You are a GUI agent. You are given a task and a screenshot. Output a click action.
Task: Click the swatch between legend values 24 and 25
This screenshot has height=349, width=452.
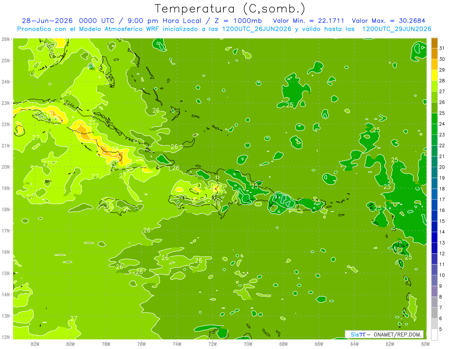pyautogui.click(x=434, y=119)
